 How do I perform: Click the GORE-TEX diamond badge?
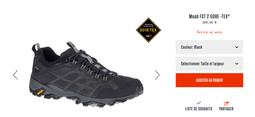click(x=148, y=30)
